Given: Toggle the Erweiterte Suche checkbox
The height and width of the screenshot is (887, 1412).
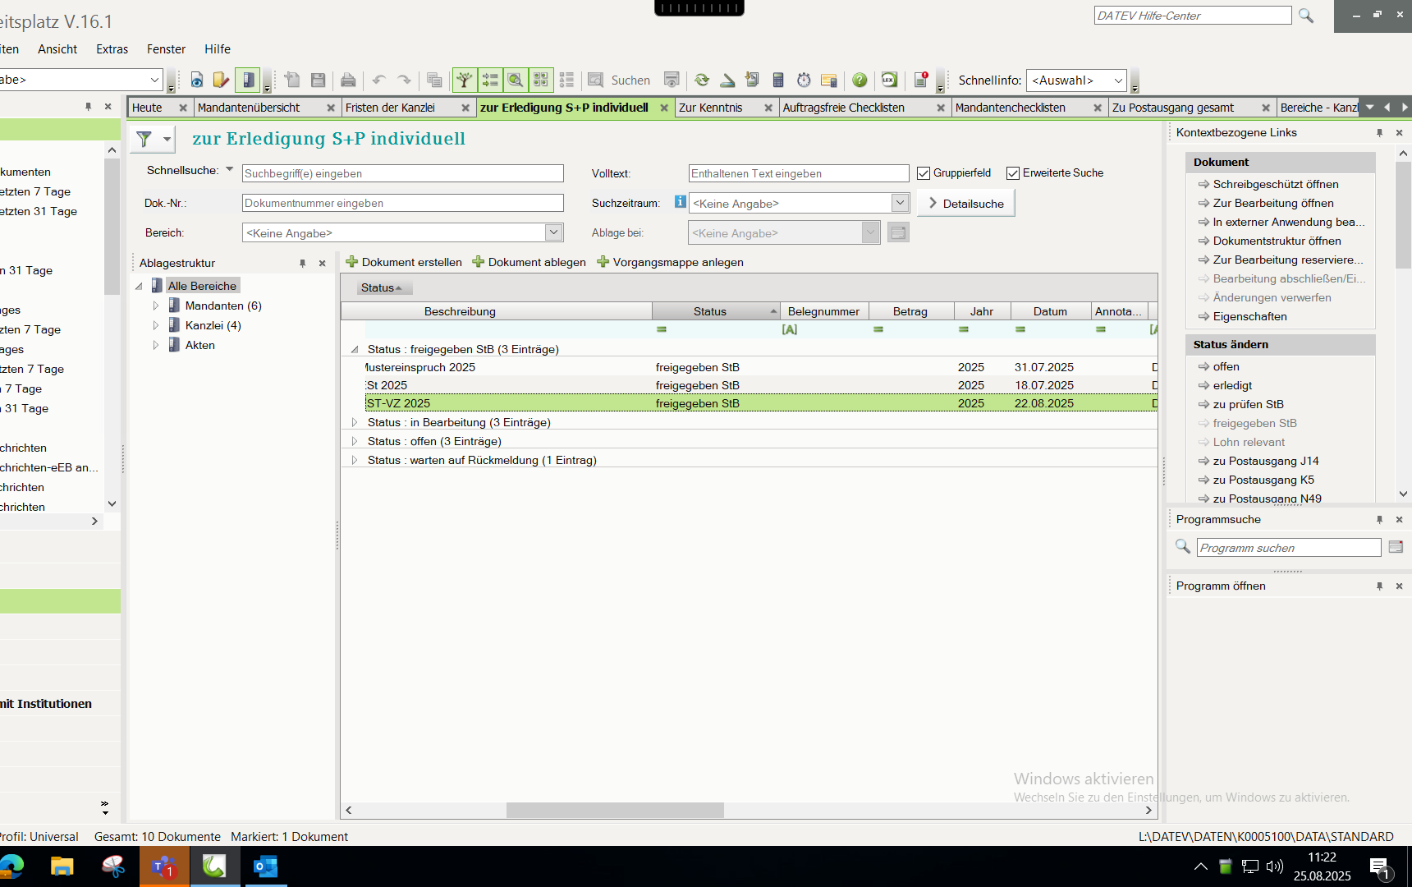Looking at the screenshot, I should [1013, 173].
